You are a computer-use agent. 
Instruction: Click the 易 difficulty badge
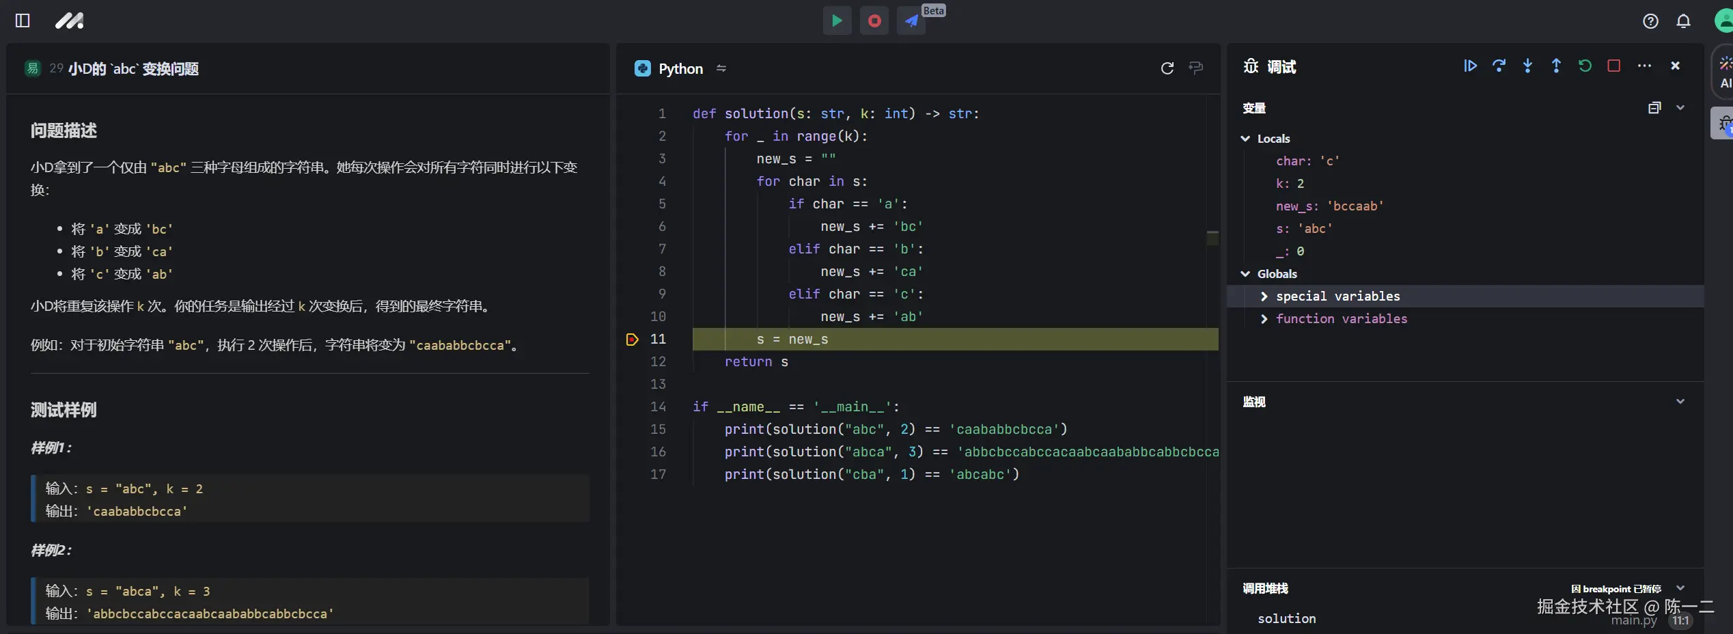pyautogui.click(x=33, y=68)
